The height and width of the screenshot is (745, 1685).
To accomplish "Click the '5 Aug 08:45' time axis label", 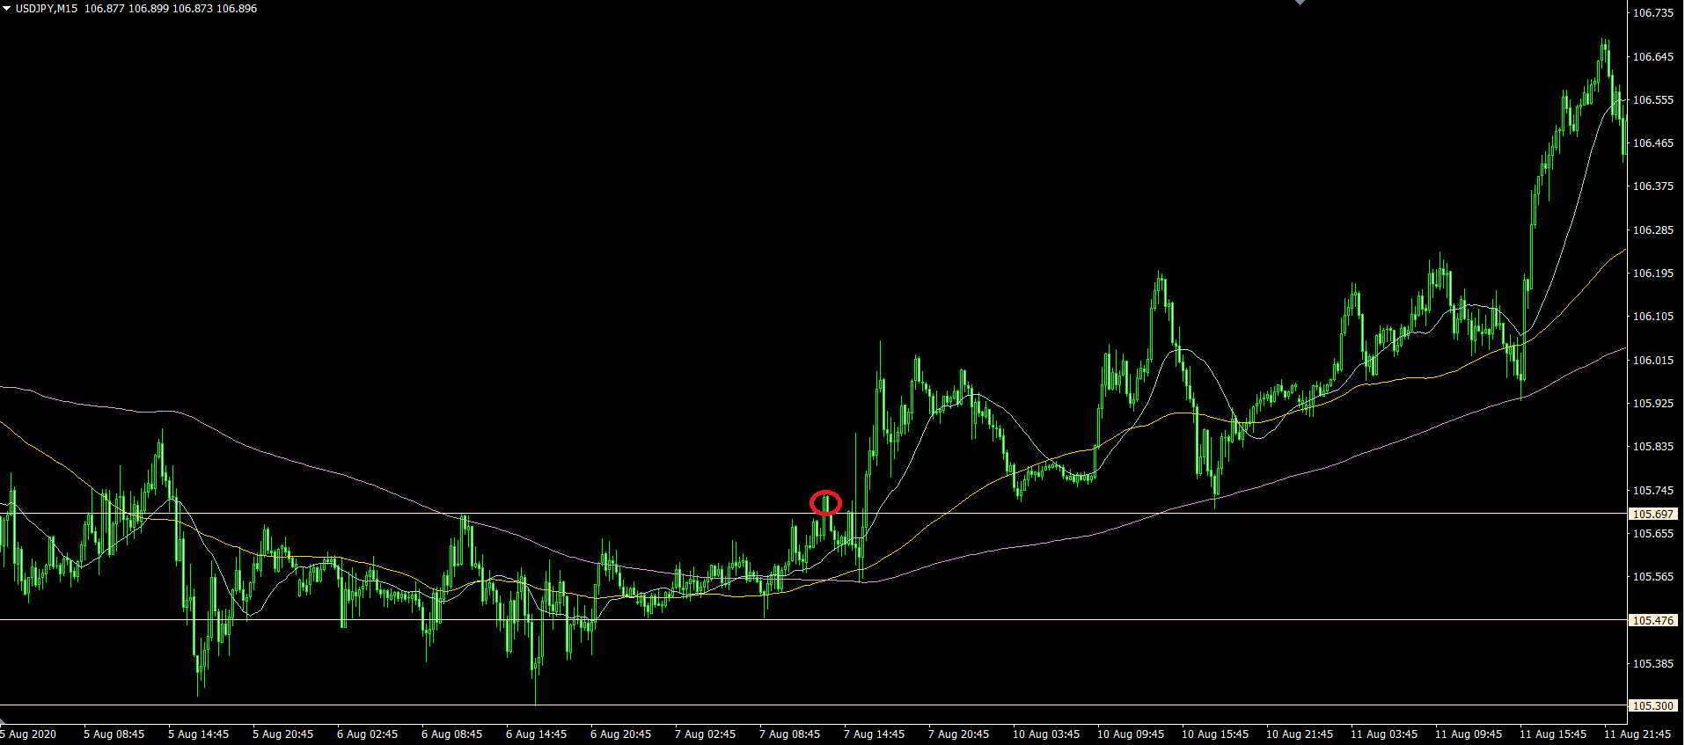I will pyautogui.click(x=114, y=734).
